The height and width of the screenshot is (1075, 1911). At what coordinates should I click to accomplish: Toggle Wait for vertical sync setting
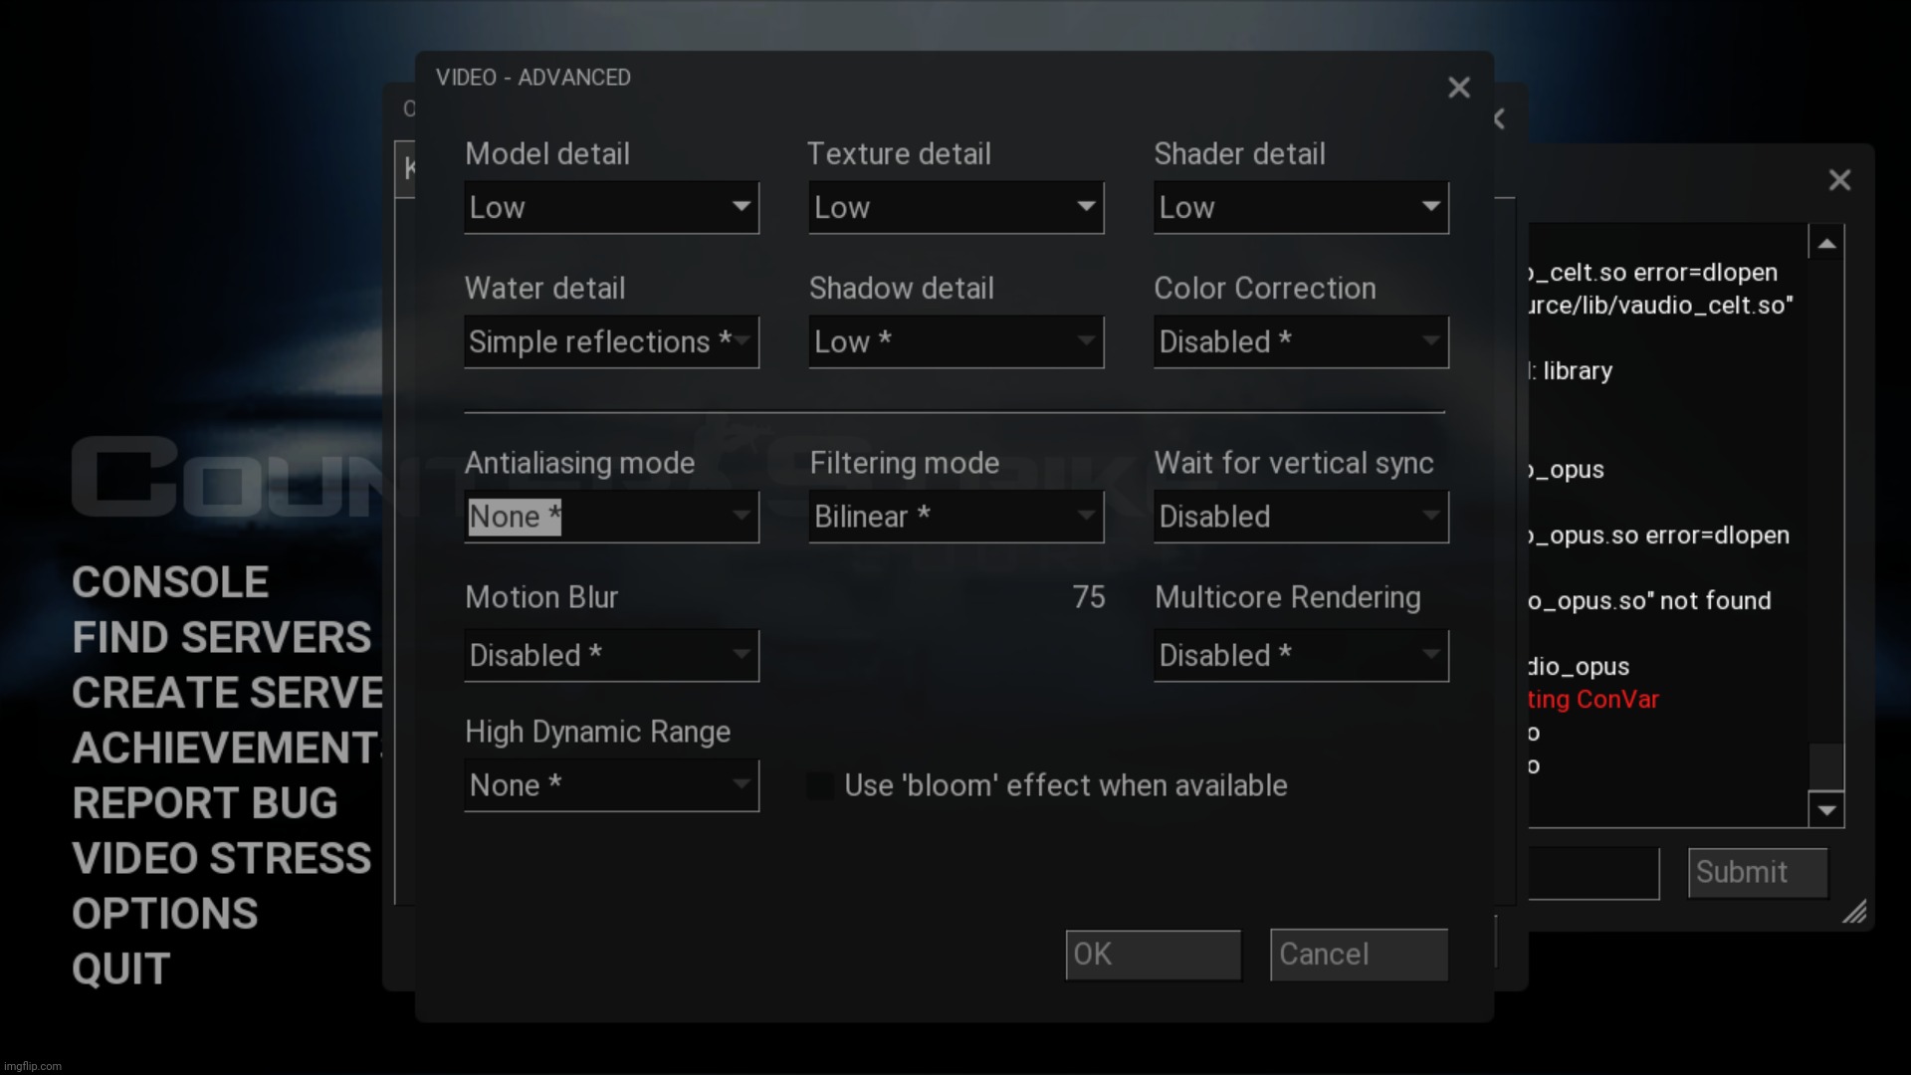[x=1299, y=516]
